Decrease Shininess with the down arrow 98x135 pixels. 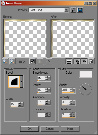(x=46, y=116)
